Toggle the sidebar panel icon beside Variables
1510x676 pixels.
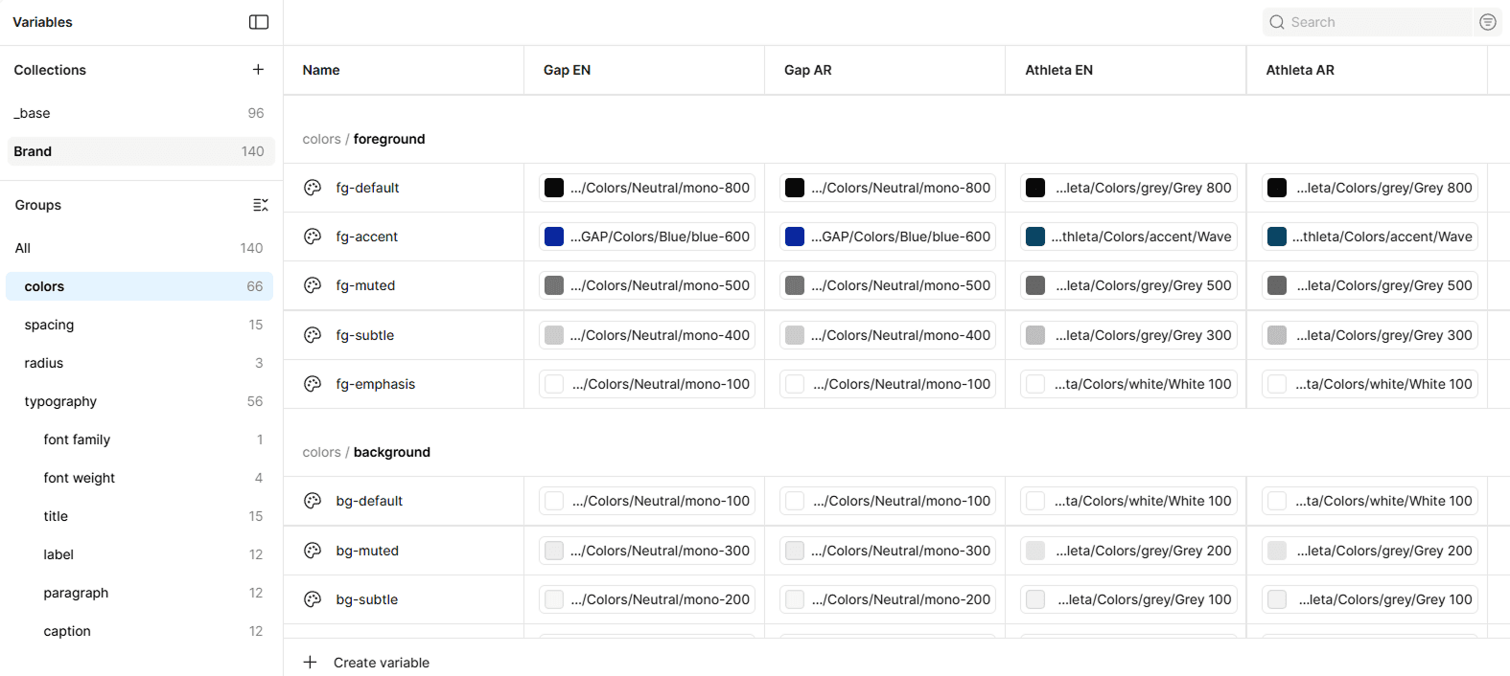coord(259,22)
